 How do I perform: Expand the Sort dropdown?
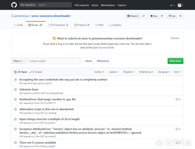click(x=177, y=72)
